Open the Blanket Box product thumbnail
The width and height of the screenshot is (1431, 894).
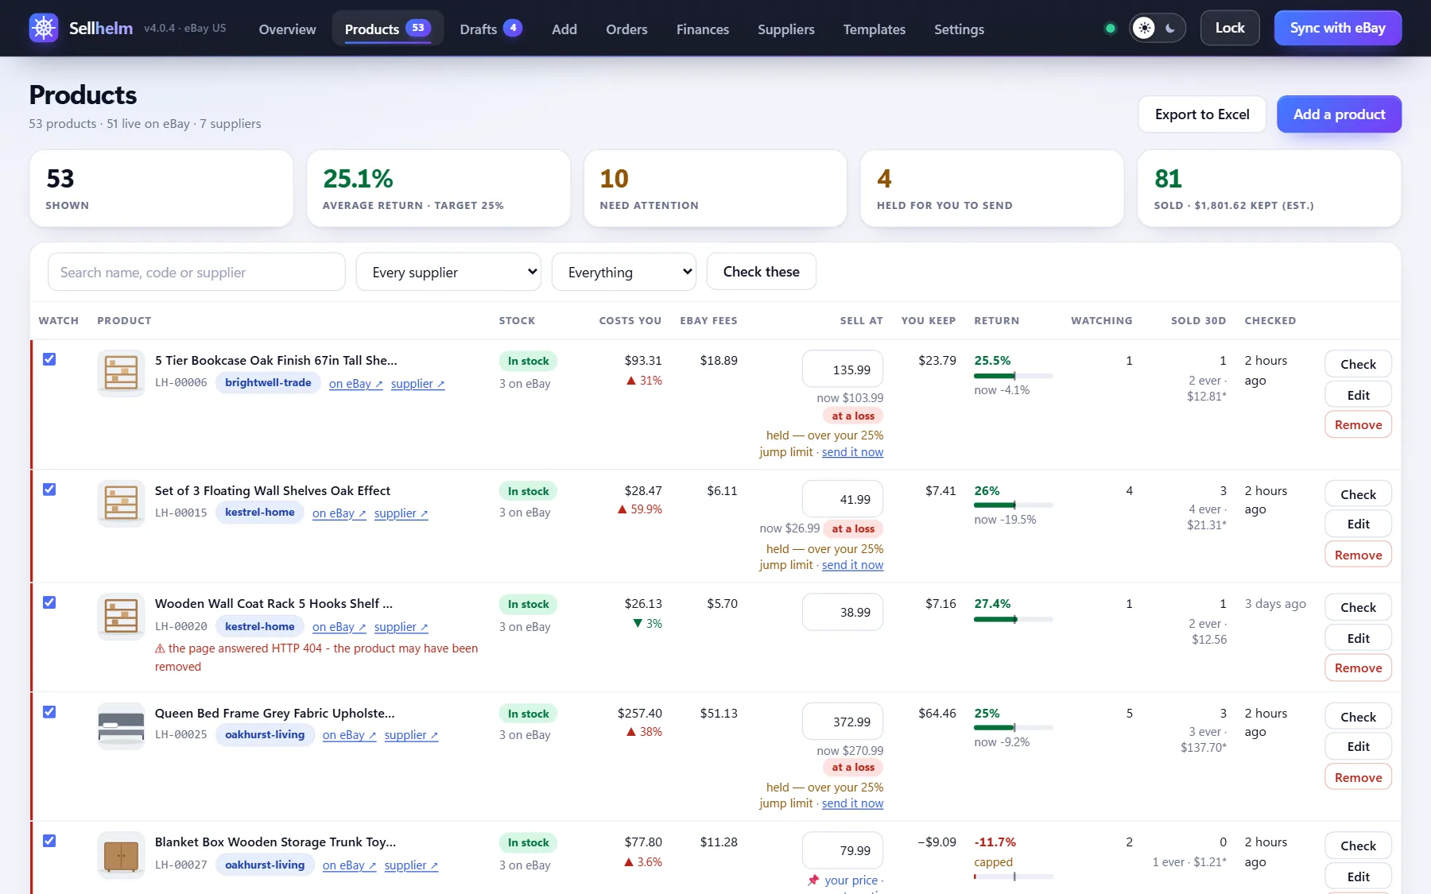click(x=121, y=854)
